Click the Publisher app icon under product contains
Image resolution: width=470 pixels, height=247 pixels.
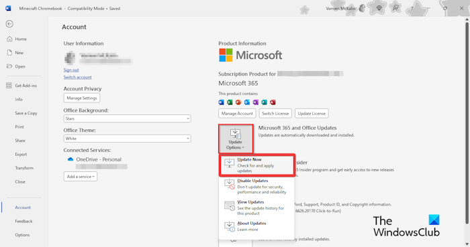pos(264,102)
